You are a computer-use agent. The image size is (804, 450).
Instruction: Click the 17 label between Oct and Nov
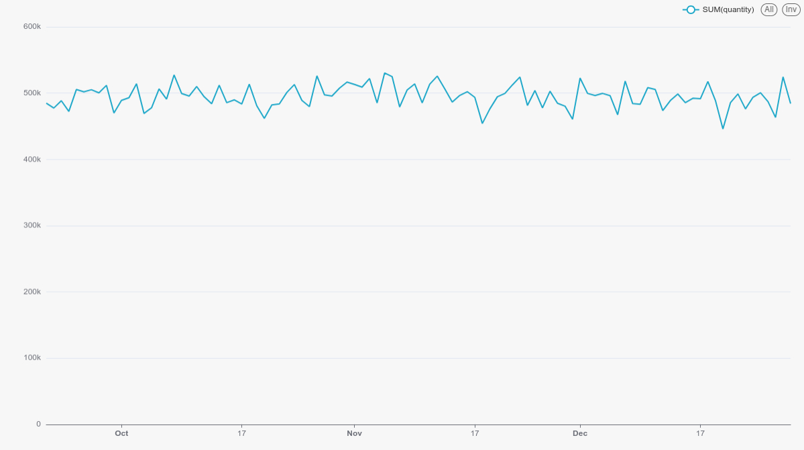[241, 433]
